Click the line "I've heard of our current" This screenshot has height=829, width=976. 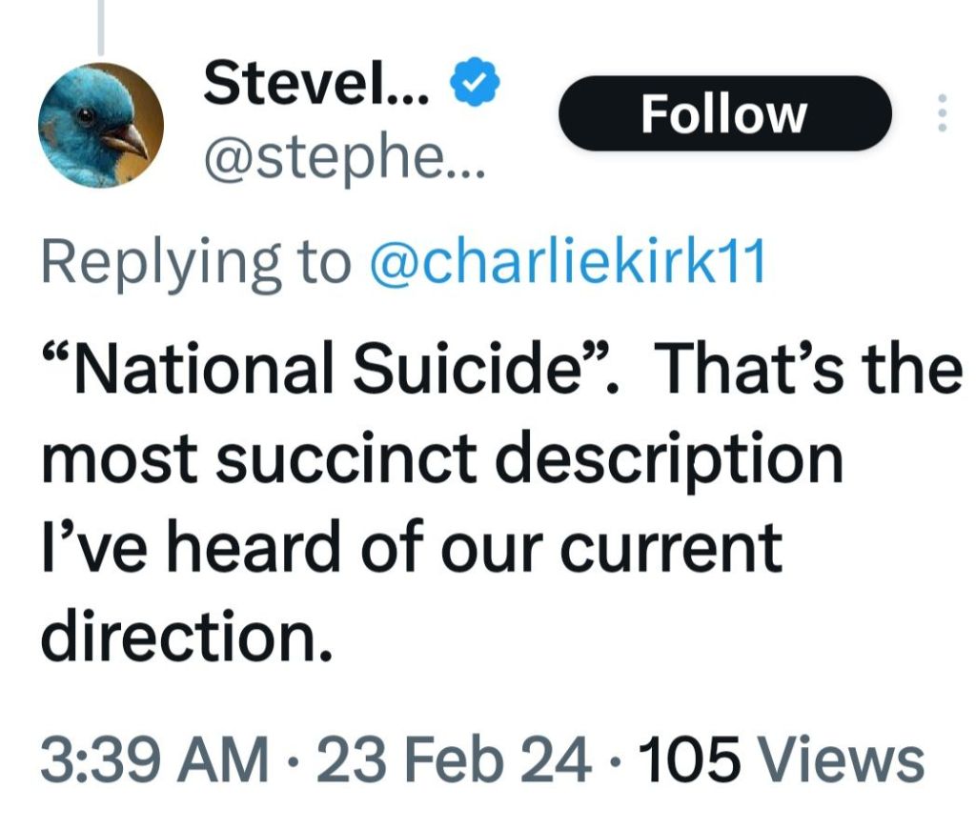pos(410,548)
